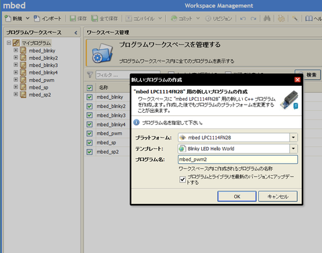Collapse the Program Workspace panel chevron

tap(76, 33)
